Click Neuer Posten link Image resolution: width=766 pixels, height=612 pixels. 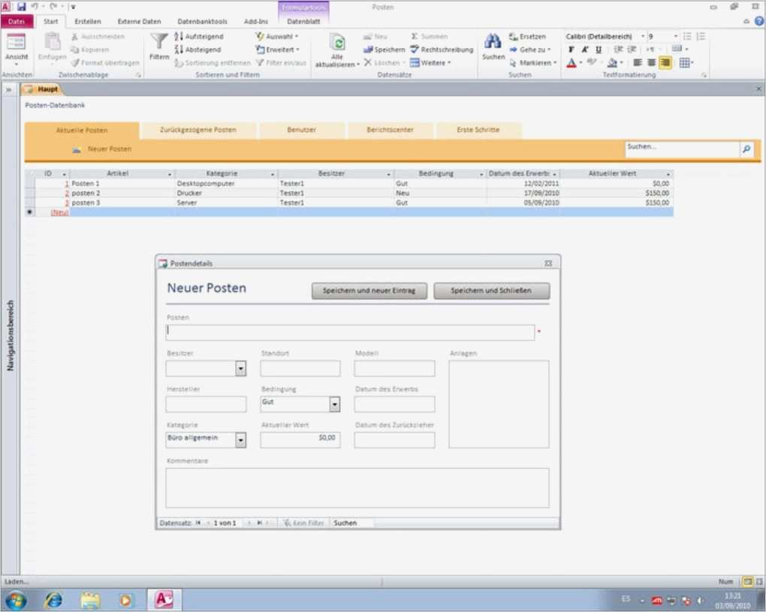coord(110,149)
